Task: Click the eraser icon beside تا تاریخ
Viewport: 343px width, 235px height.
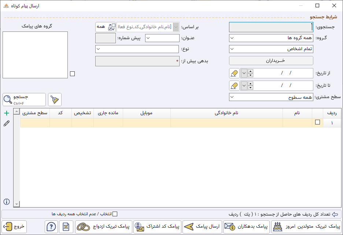Action: pos(234,85)
